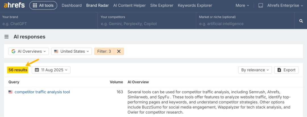Viewport: 307px width, 117px height.
Task: Open the notifications inbox icon
Action: pos(261,5)
